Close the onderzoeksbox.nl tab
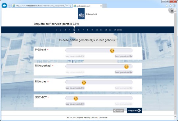 (x=101, y=6)
